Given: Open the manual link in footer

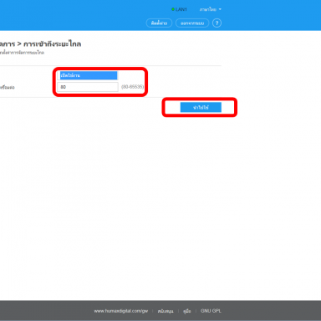Looking at the screenshot, I should pyautogui.click(x=187, y=311).
